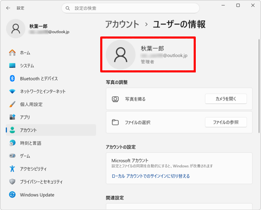Click the ファイルの選択 row label
The width and height of the screenshot is (261, 210).
(x=138, y=122)
